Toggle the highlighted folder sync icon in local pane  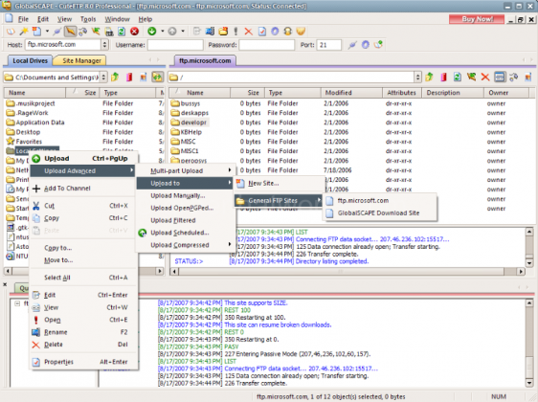(158, 78)
